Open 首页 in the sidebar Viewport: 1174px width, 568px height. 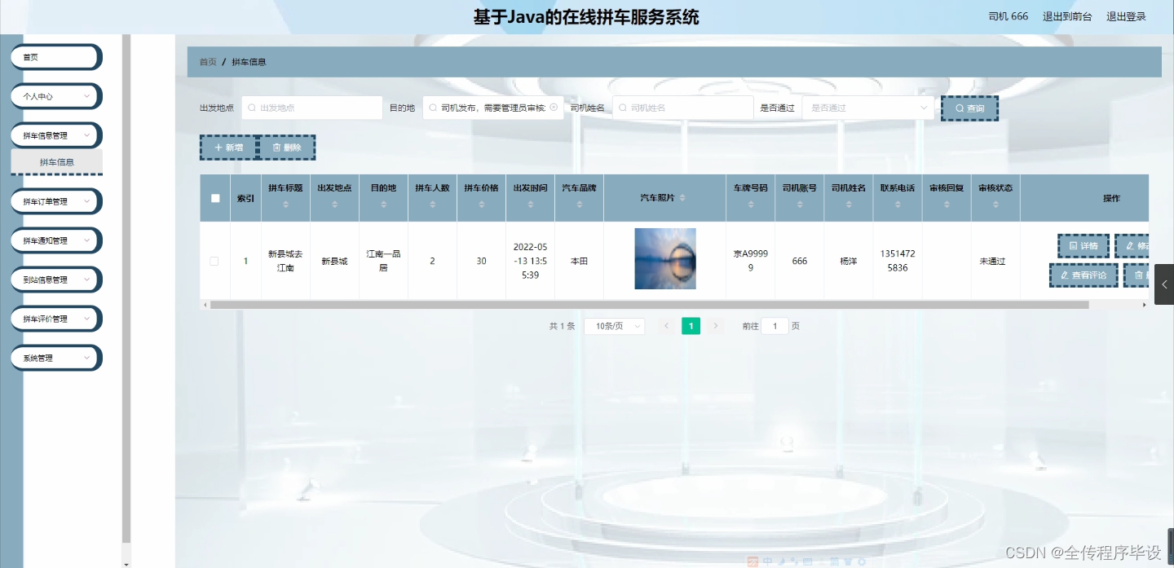coord(56,57)
